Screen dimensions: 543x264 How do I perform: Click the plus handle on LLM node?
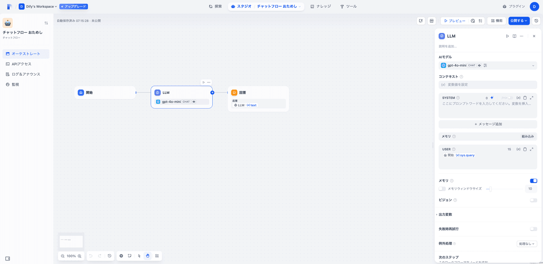(212, 92)
